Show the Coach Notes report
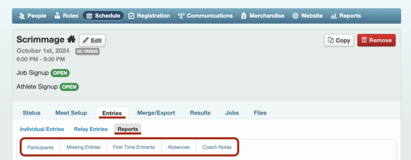The image size is (411, 160). [x=217, y=147]
